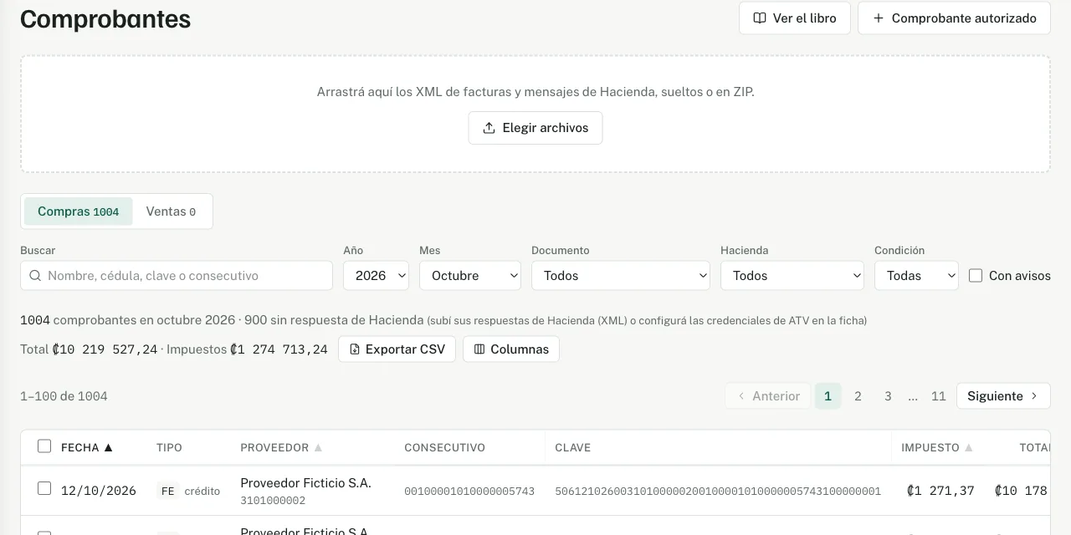The width and height of the screenshot is (1071, 535).
Task: Click the columns icon in Columnas button
Action: (479, 349)
